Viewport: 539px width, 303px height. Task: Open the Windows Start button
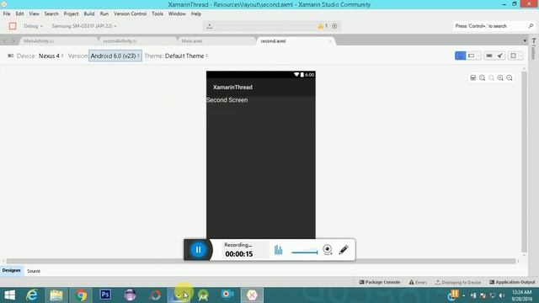tap(9, 295)
